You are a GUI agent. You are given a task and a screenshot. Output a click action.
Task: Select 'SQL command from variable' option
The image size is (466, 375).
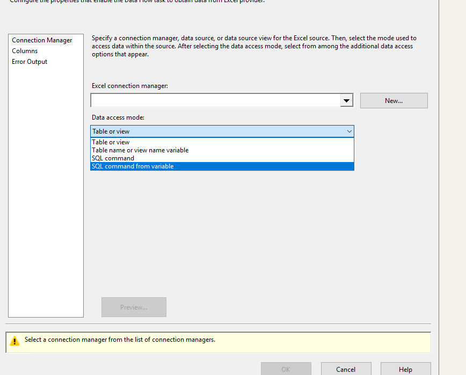tap(222, 166)
